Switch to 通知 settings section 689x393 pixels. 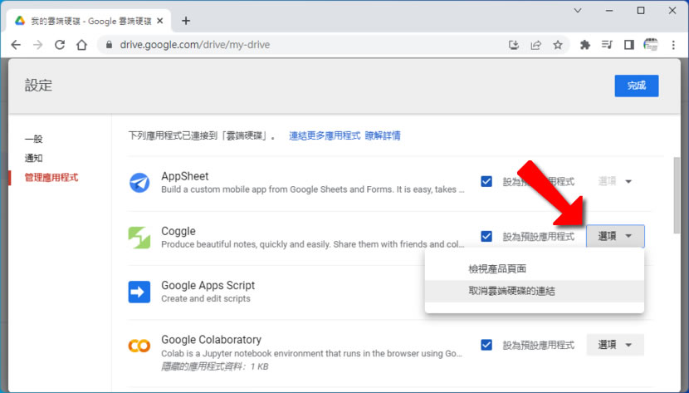point(33,158)
